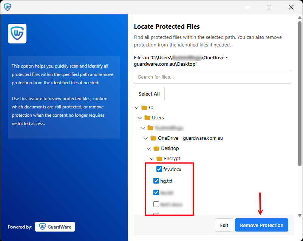Click the folder icon next to C:
Screen dimensions: 303x241
pyautogui.click(x=144, y=107)
